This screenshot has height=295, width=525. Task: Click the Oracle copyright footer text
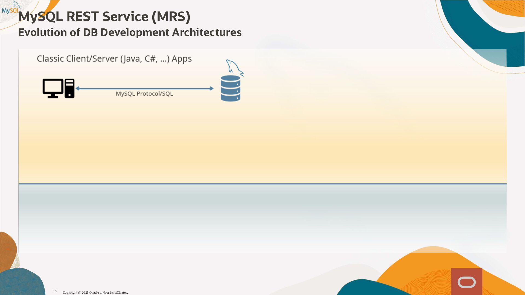point(95,293)
